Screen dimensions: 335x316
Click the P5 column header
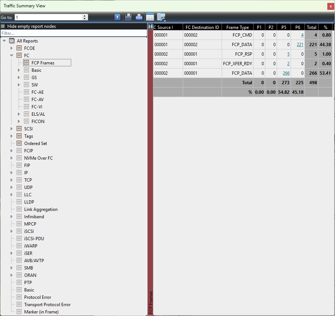[284, 27]
